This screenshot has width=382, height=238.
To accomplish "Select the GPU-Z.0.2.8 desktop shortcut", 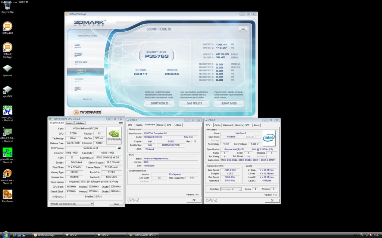I will (7, 135).
